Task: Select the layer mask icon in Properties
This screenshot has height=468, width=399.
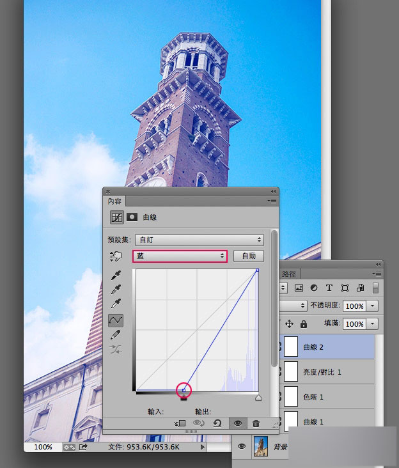Action: pos(132,217)
